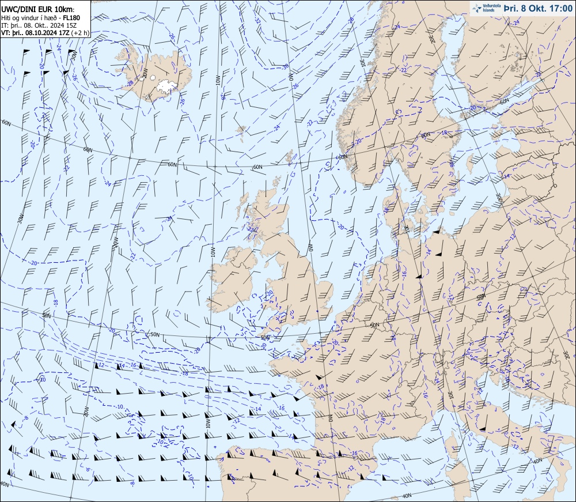Image resolution: width=576 pixels, height=502 pixels.
Task: Click the '20W' meridian label on Iceland
Action: (145, 72)
